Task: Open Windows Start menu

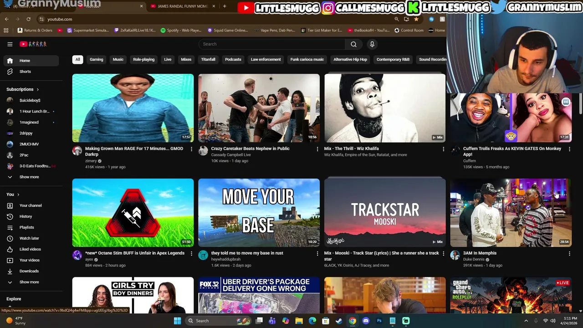Action: point(177,321)
